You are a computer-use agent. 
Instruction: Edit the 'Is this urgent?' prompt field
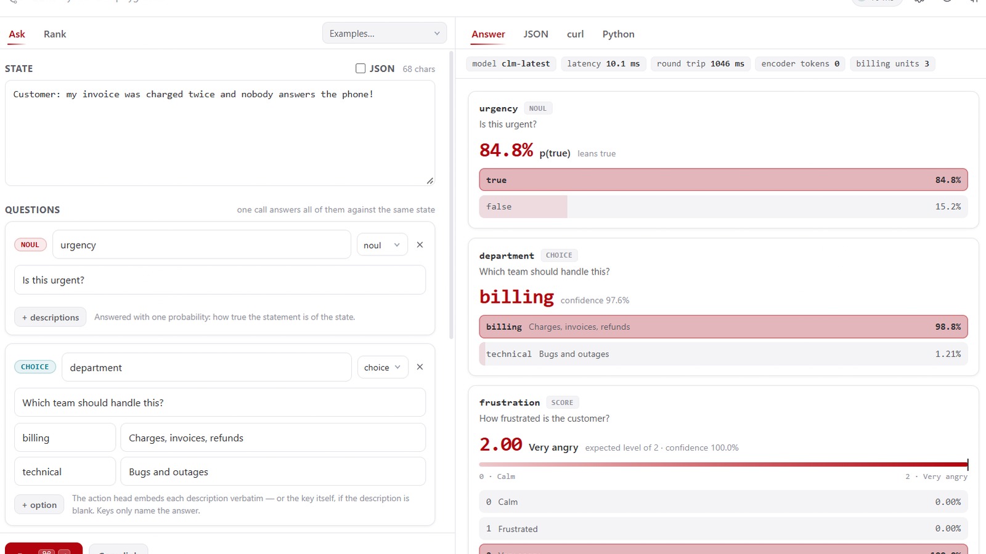220,280
